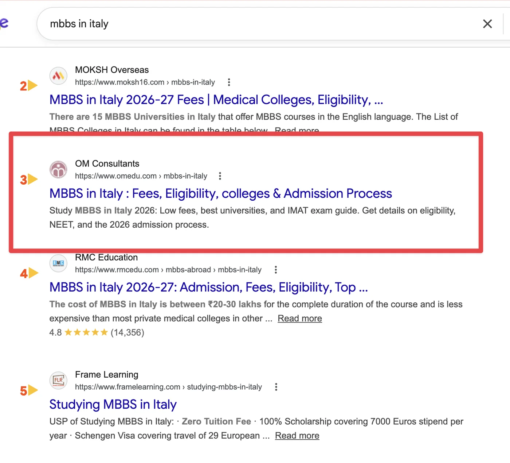
Task: Click the Frame Learning favicon
Action: point(58,381)
